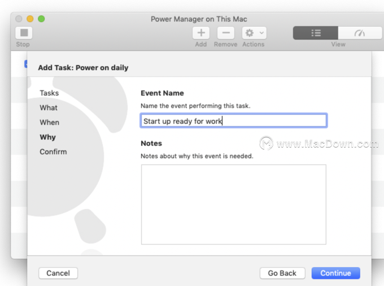Image resolution: width=384 pixels, height=286 pixels.
Task: Select the What step in sidebar
Action: pyautogui.click(x=49, y=108)
